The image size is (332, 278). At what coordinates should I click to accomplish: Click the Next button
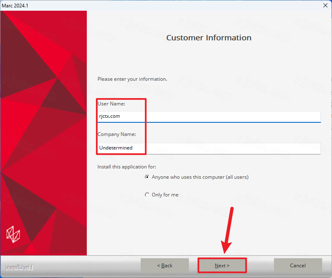click(x=222, y=265)
